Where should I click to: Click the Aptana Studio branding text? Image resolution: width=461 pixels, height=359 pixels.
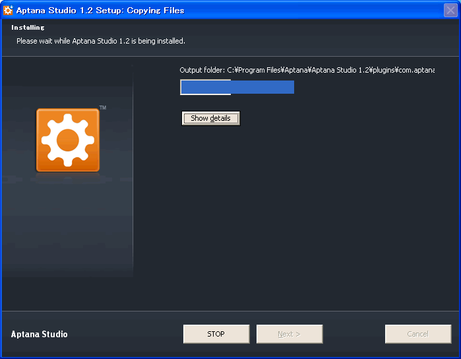(x=40, y=335)
